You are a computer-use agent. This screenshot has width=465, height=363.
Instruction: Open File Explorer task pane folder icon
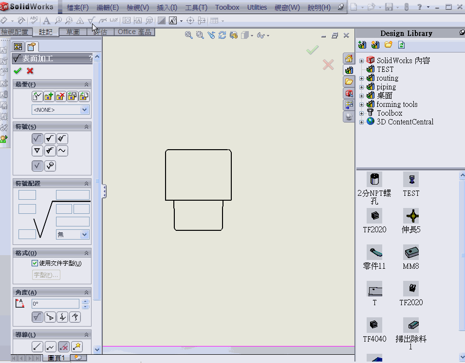[349, 82]
